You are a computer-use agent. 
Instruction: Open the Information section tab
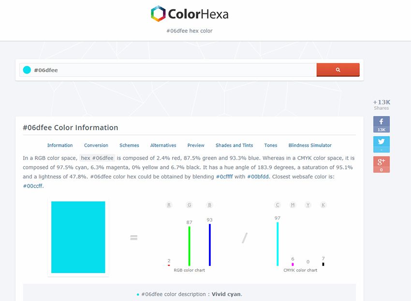click(x=60, y=145)
